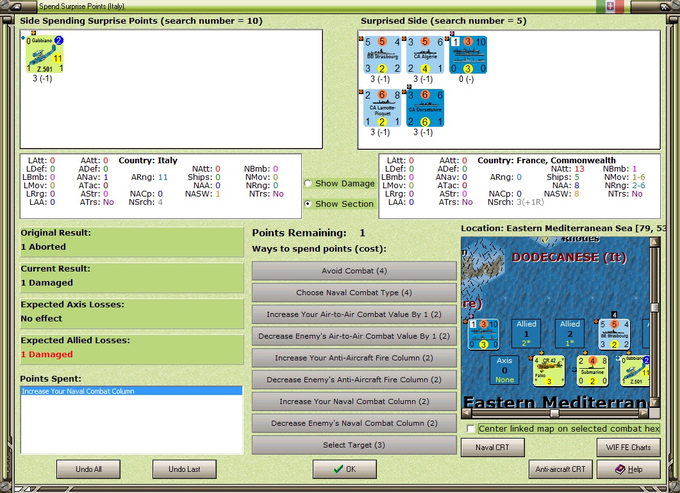This screenshot has height=493, width=680.
Task: Click the map horizontal scrollbar right arrow
Action: click(644, 413)
